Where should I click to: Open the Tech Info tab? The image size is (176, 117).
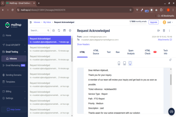(x=165, y=52)
